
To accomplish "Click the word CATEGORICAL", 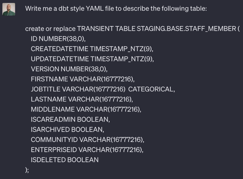I will [151, 89].
